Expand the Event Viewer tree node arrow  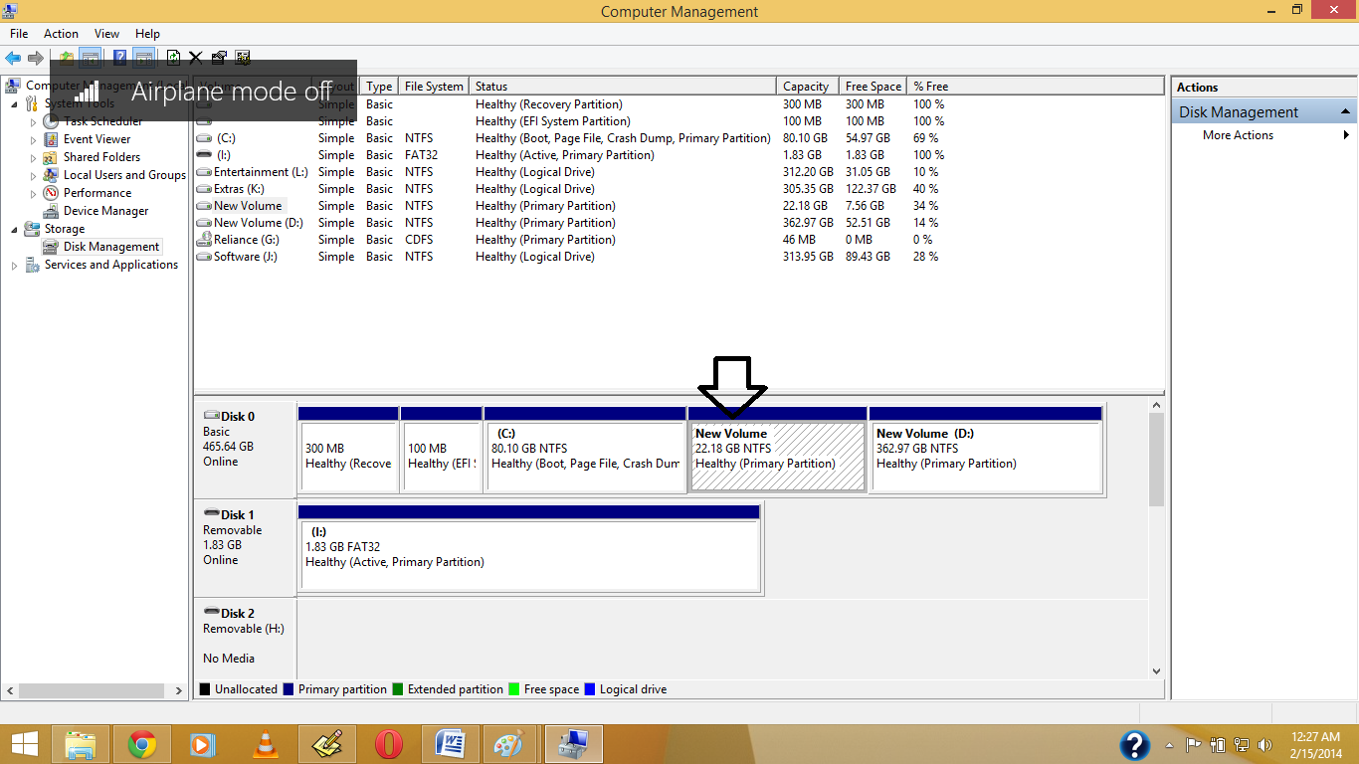tap(33, 139)
